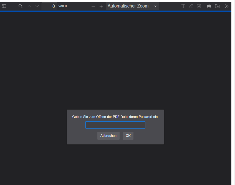Focus the PDF password field
This screenshot has height=185, width=235.
(x=115, y=125)
